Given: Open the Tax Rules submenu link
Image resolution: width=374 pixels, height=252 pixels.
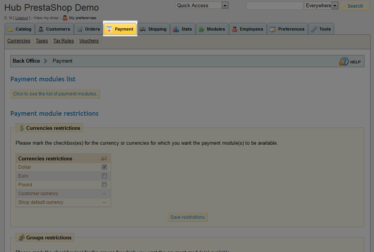Looking at the screenshot, I should point(63,41).
